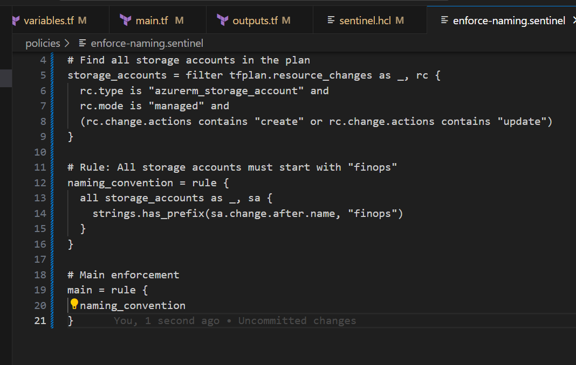Close the enforce-naming.sentinel tab
The image size is (576, 365).
point(574,20)
